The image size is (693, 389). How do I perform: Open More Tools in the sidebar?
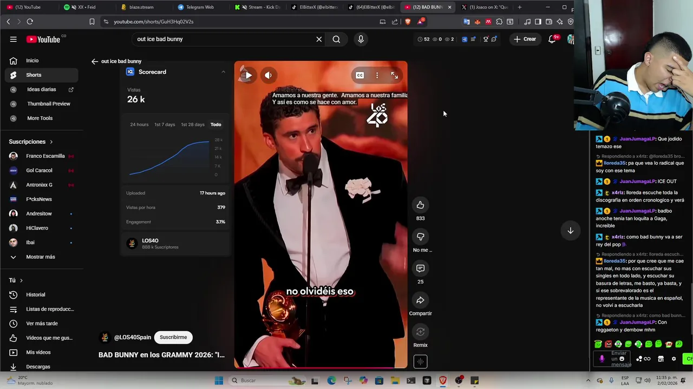[42, 118]
